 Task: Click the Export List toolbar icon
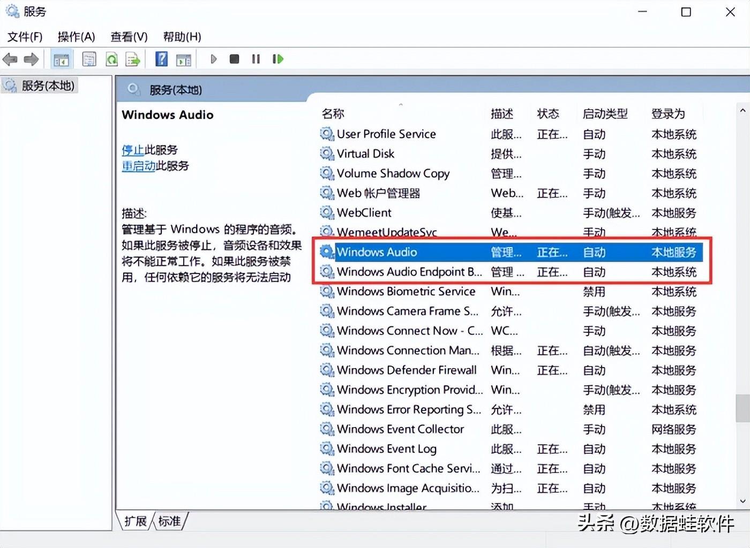tap(132, 59)
